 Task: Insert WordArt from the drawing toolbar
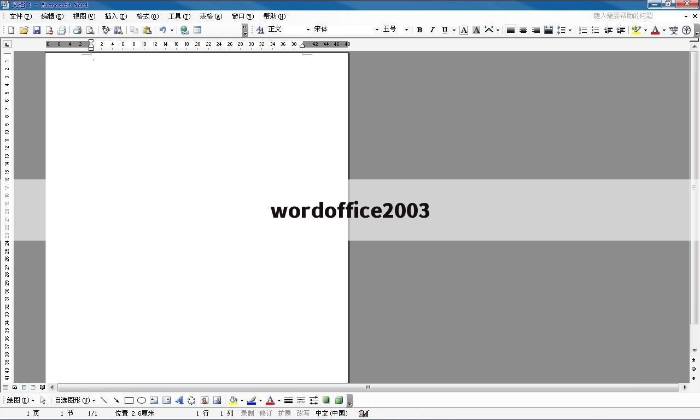[179, 400]
